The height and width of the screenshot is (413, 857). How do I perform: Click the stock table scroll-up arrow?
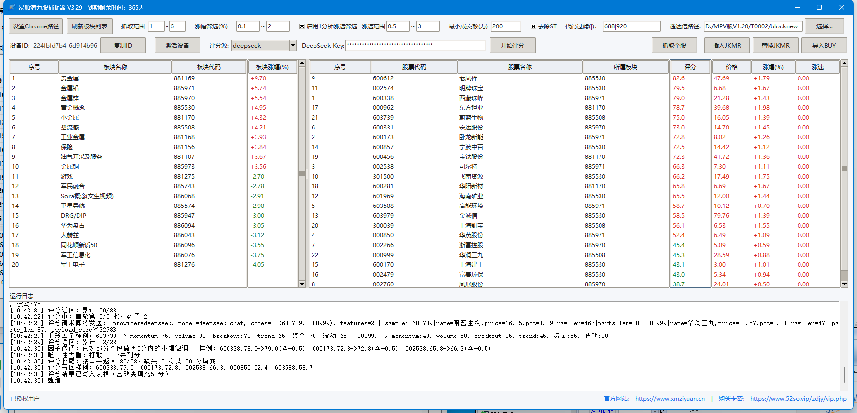[x=844, y=63]
